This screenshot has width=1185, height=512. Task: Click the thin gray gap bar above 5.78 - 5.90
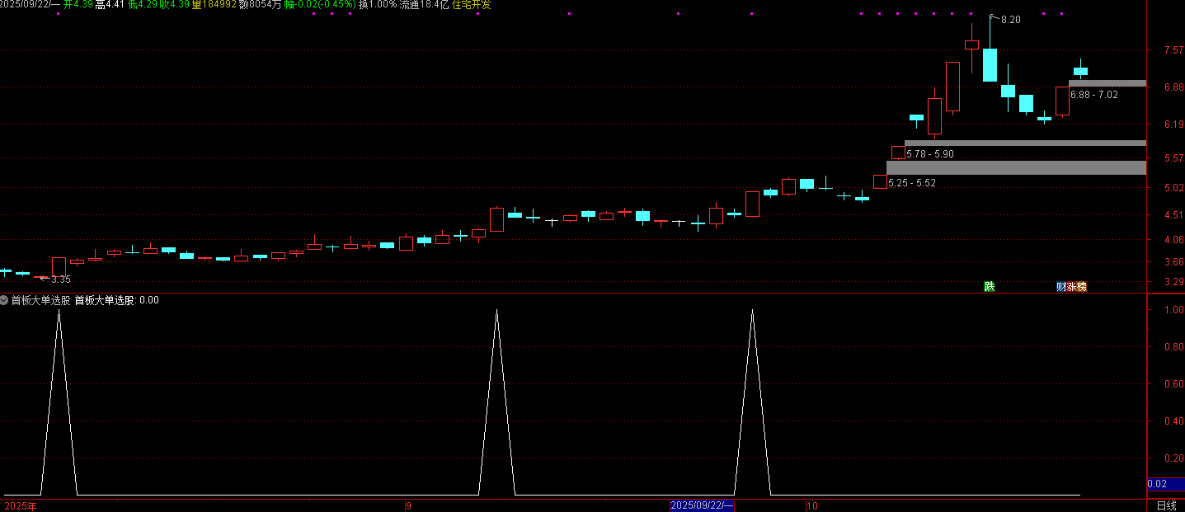coord(1025,143)
